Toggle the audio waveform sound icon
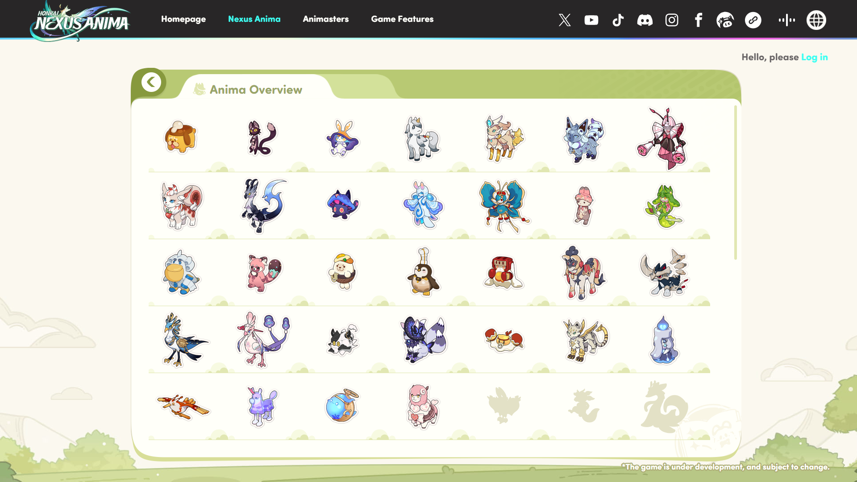This screenshot has height=482, width=857. [x=786, y=20]
